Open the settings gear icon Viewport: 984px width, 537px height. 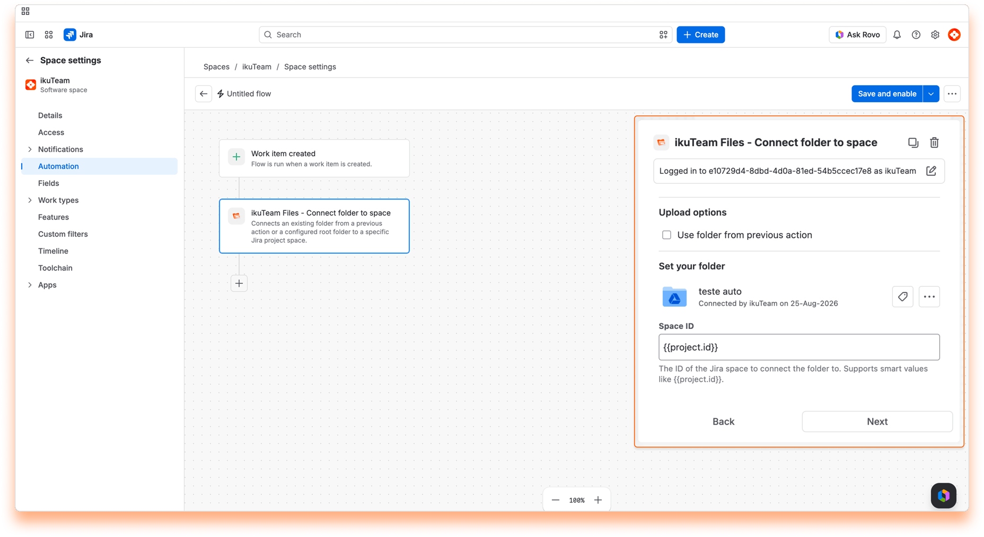(935, 34)
